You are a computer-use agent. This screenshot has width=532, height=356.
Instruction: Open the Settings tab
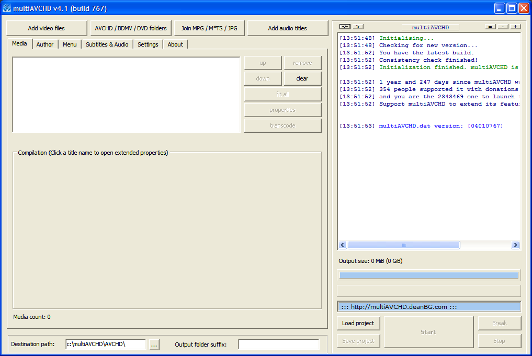click(148, 44)
